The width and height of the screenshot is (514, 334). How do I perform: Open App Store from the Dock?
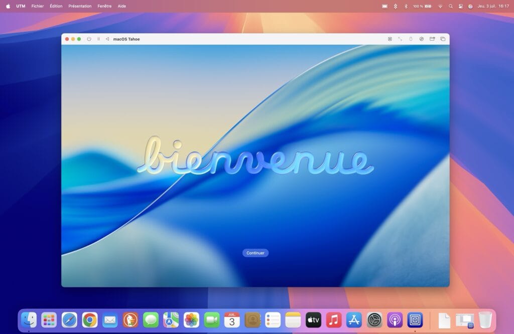(x=354, y=320)
